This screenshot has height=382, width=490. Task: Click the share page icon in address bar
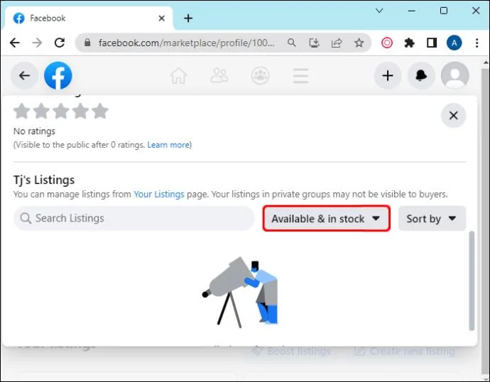tap(337, 43)
